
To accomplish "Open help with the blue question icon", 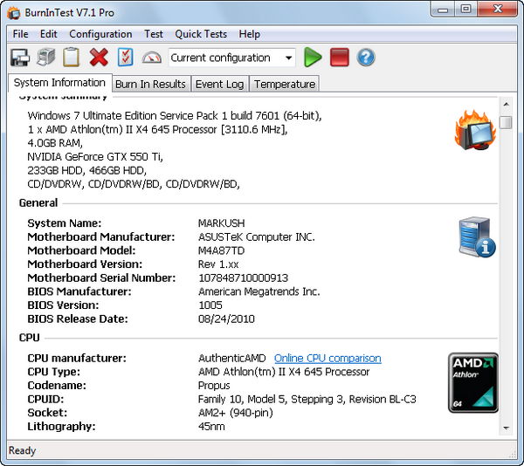I will point(366,58).
